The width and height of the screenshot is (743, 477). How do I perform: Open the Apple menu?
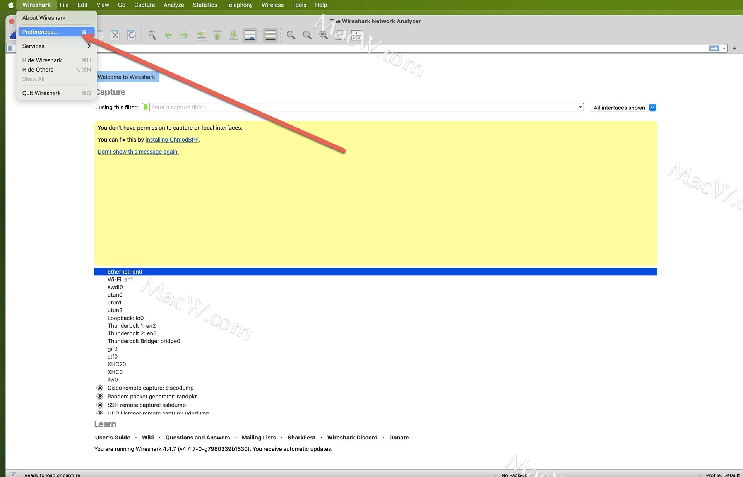(11, 5)
